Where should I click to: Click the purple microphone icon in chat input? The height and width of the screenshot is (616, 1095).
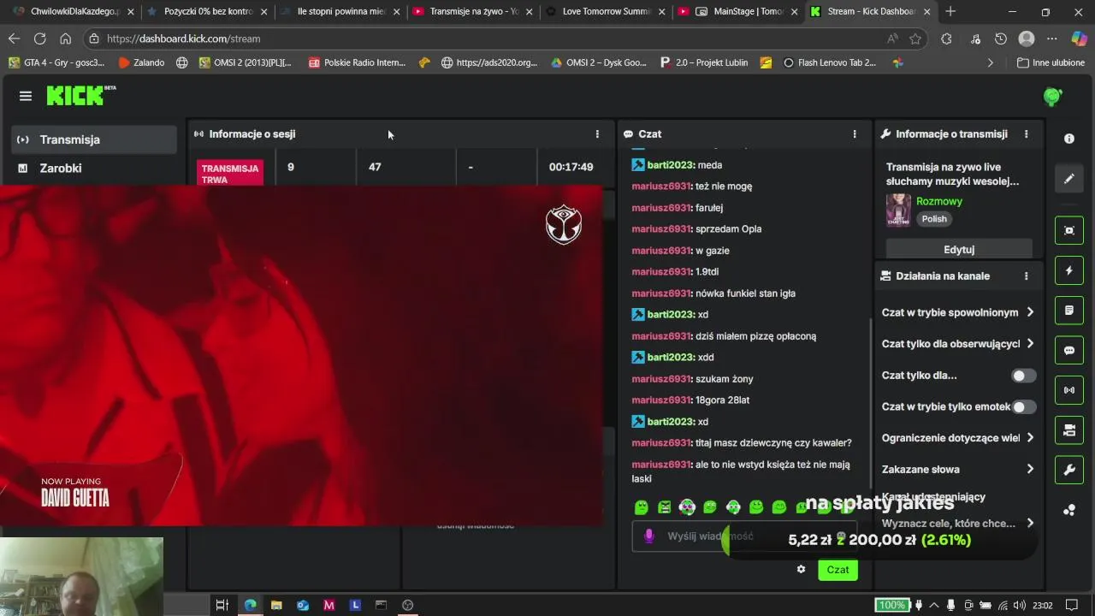click(648, 536)
